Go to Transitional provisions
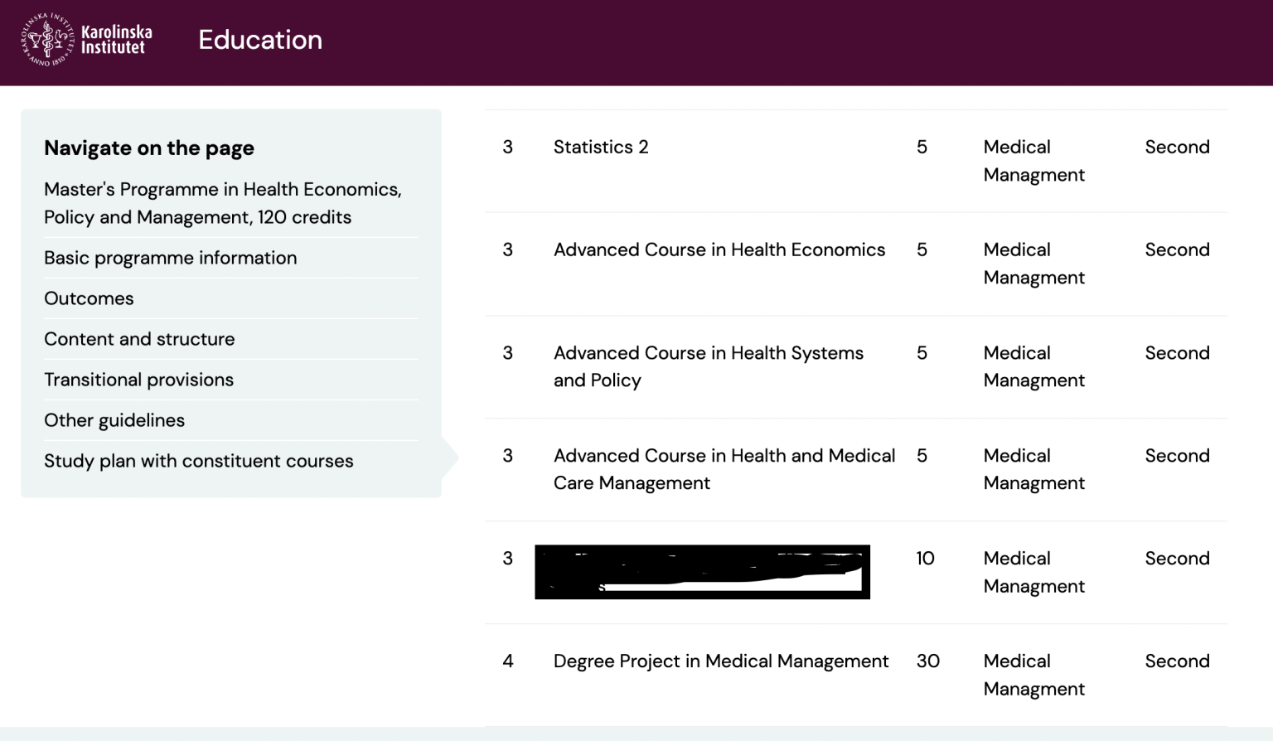Image resolution: width=1273 pixels, height=741 pixels. click(138, 380)
